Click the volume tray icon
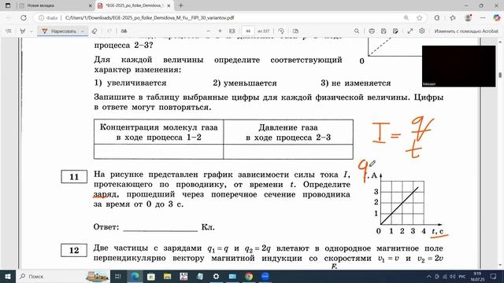Screen dimensions: 504x283 [453, 276]
